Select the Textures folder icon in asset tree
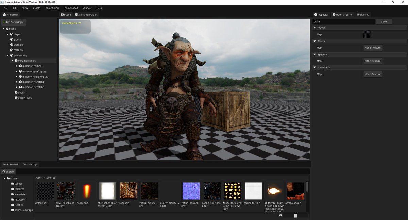Viewport: 408px width, 220px height. (x=13, y=189)
